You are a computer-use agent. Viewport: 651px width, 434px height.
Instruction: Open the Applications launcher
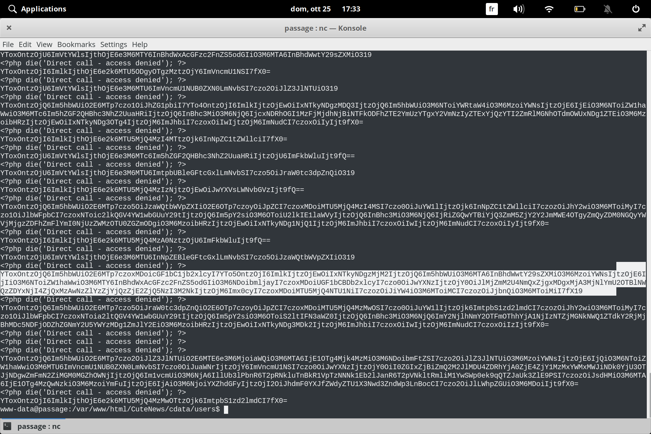tap(44, 9)
